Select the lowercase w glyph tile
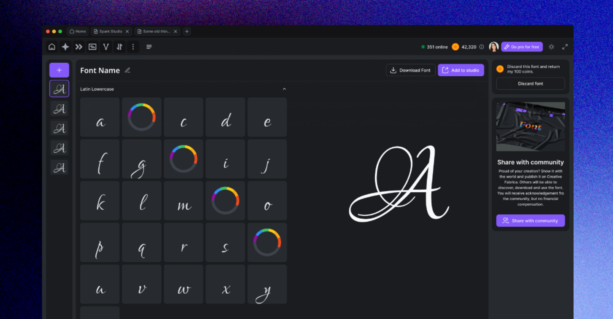613x319 pixels. tap(184, 284)
